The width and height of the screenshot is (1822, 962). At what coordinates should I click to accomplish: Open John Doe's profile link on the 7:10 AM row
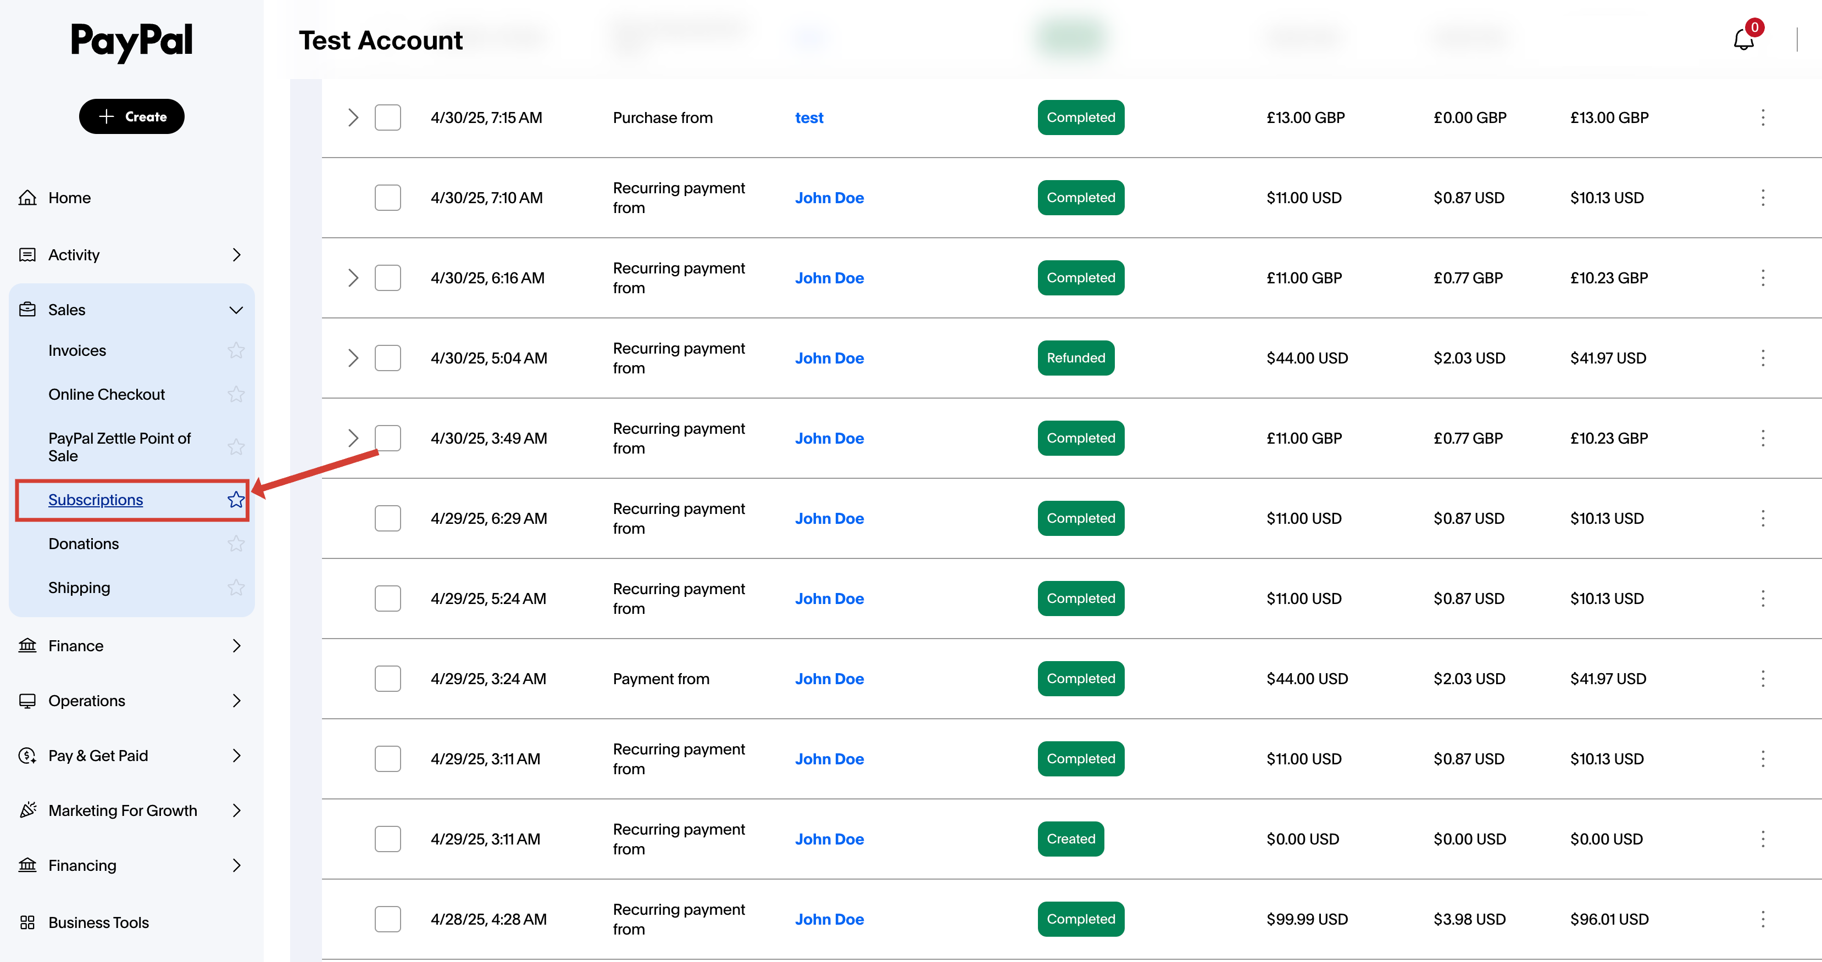pos(829,198)
